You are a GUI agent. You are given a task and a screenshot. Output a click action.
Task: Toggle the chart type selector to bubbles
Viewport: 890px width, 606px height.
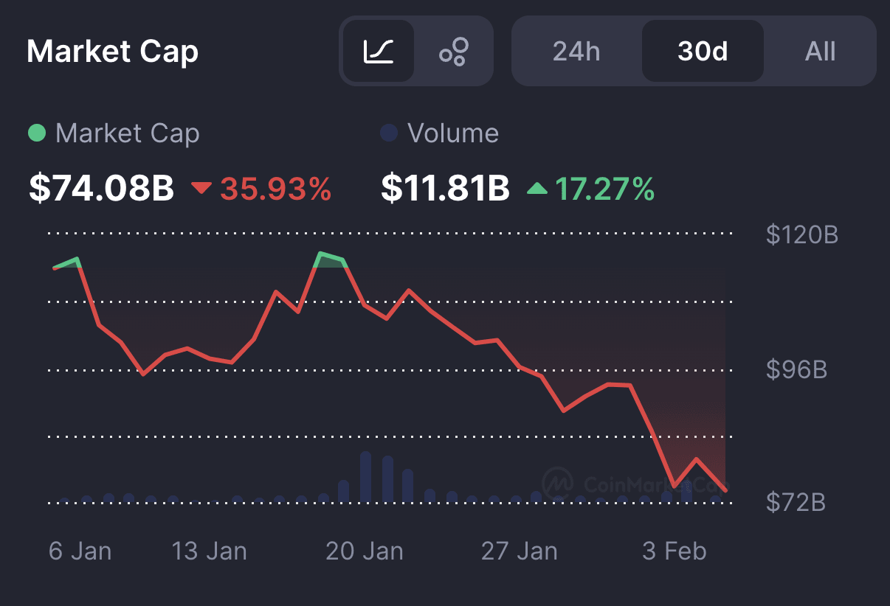(455, 51)
